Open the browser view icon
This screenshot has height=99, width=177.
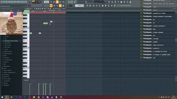(100, 5)
